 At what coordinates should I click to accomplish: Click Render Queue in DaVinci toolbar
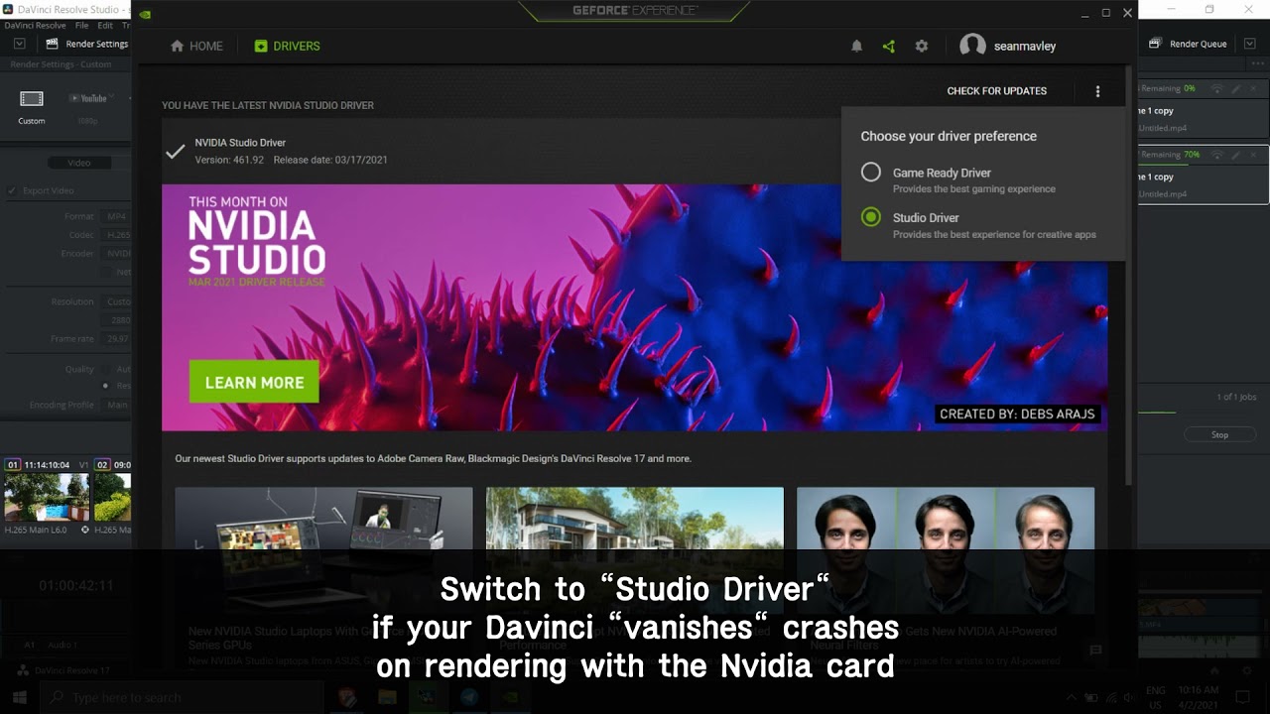[x=1189, y=44]
